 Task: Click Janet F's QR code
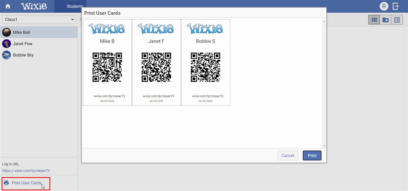[156, 67]
